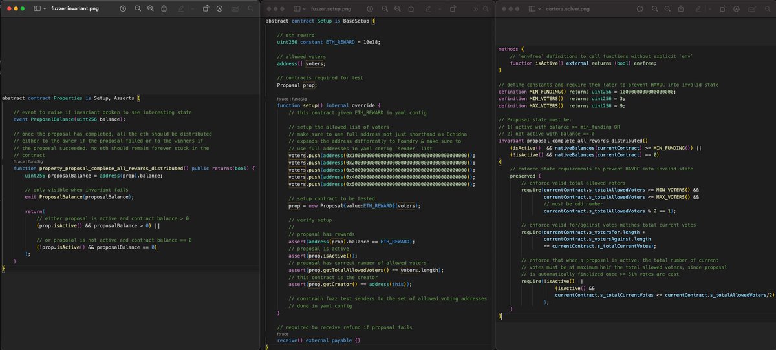
Task: Open sidebar view menu chevron in fuzzer.setup.png window
Action: 304,9
